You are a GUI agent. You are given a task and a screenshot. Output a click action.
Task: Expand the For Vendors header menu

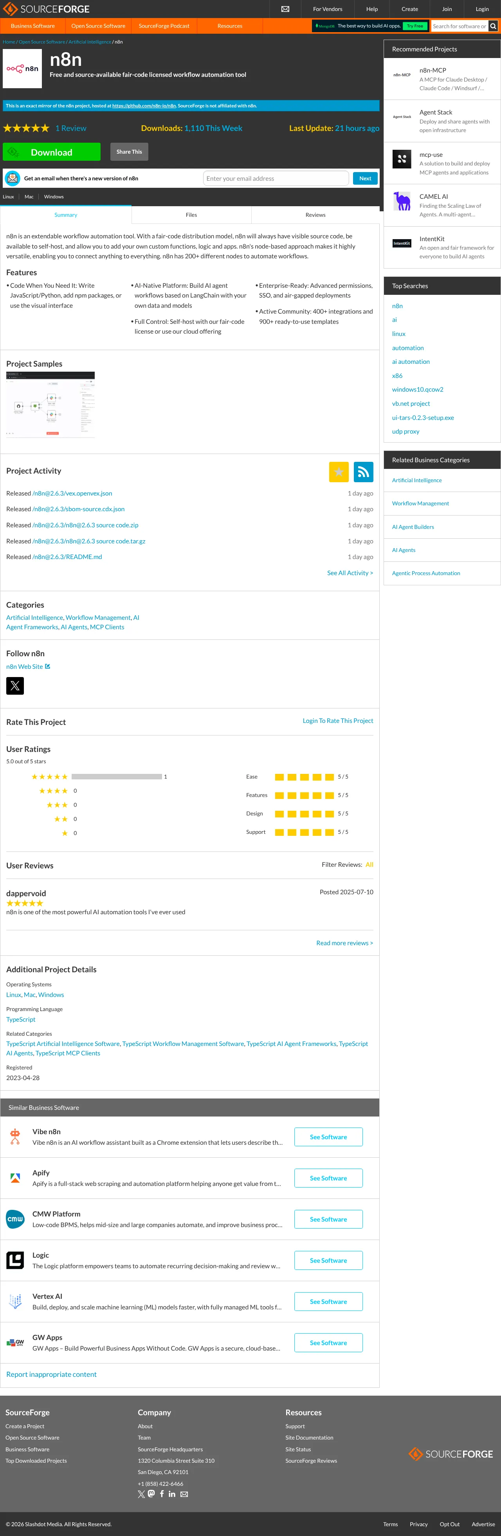point(327,9)
